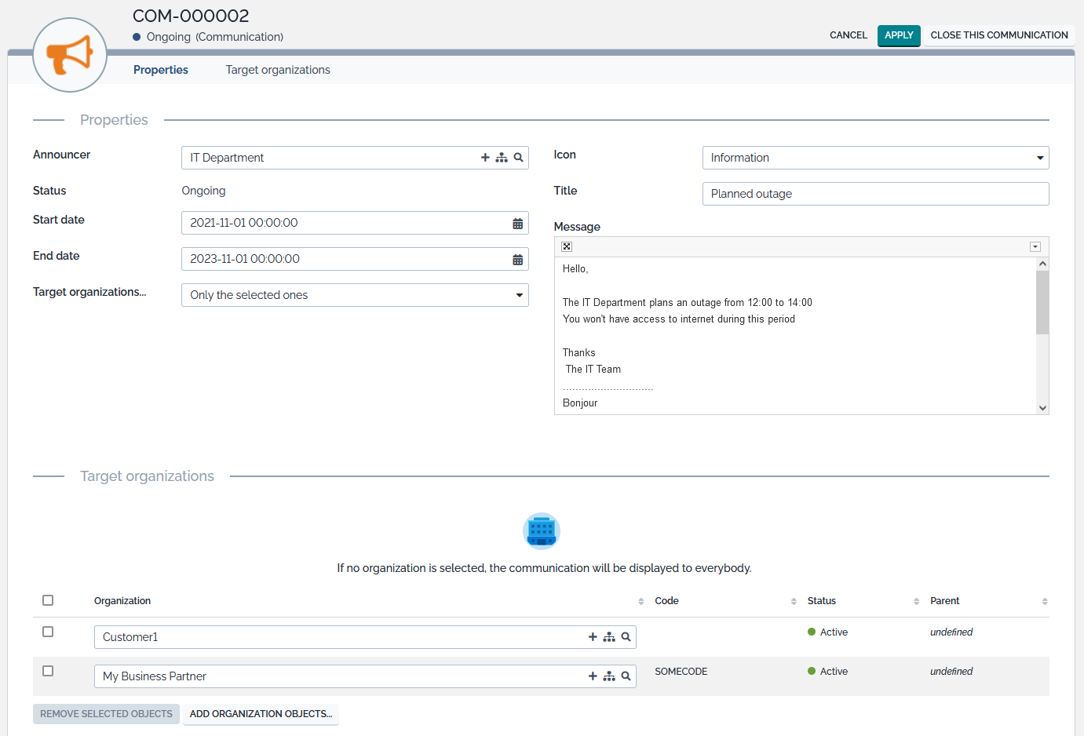Click the plus icon in Announcer field
This screenshot has height=736, width=1084.
pos(485,158)
